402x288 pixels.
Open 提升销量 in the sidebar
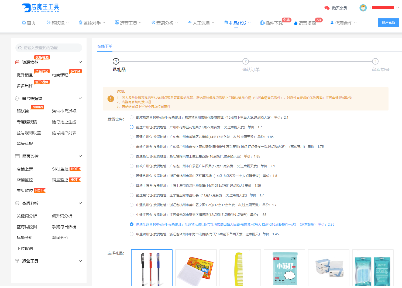point(25,75)
